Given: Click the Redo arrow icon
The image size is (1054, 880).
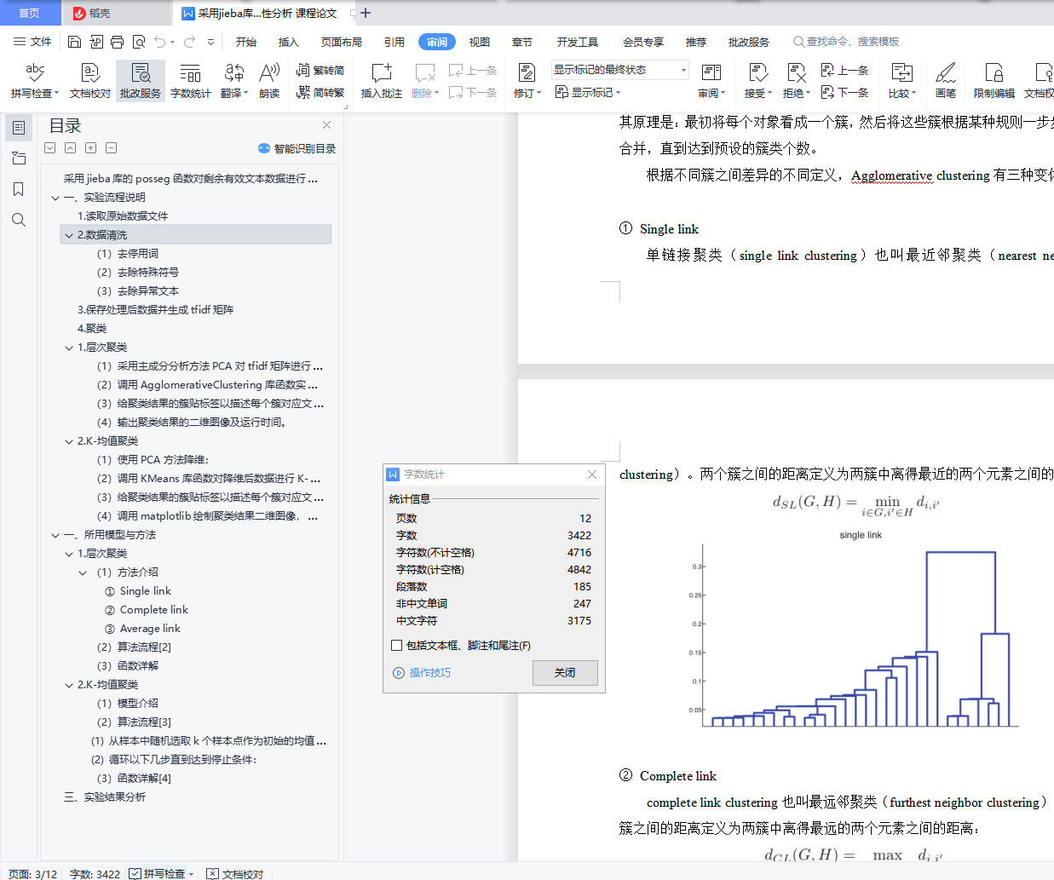Looking at the screenshot, I should (x=189, y=42).
